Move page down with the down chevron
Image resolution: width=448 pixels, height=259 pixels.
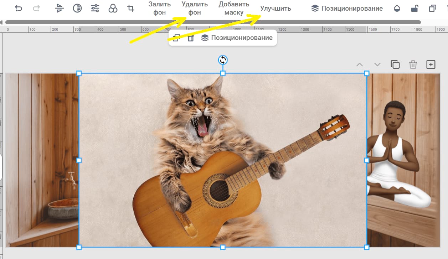coord(377,64)
